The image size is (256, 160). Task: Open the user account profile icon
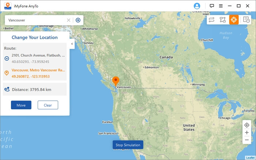197,6
